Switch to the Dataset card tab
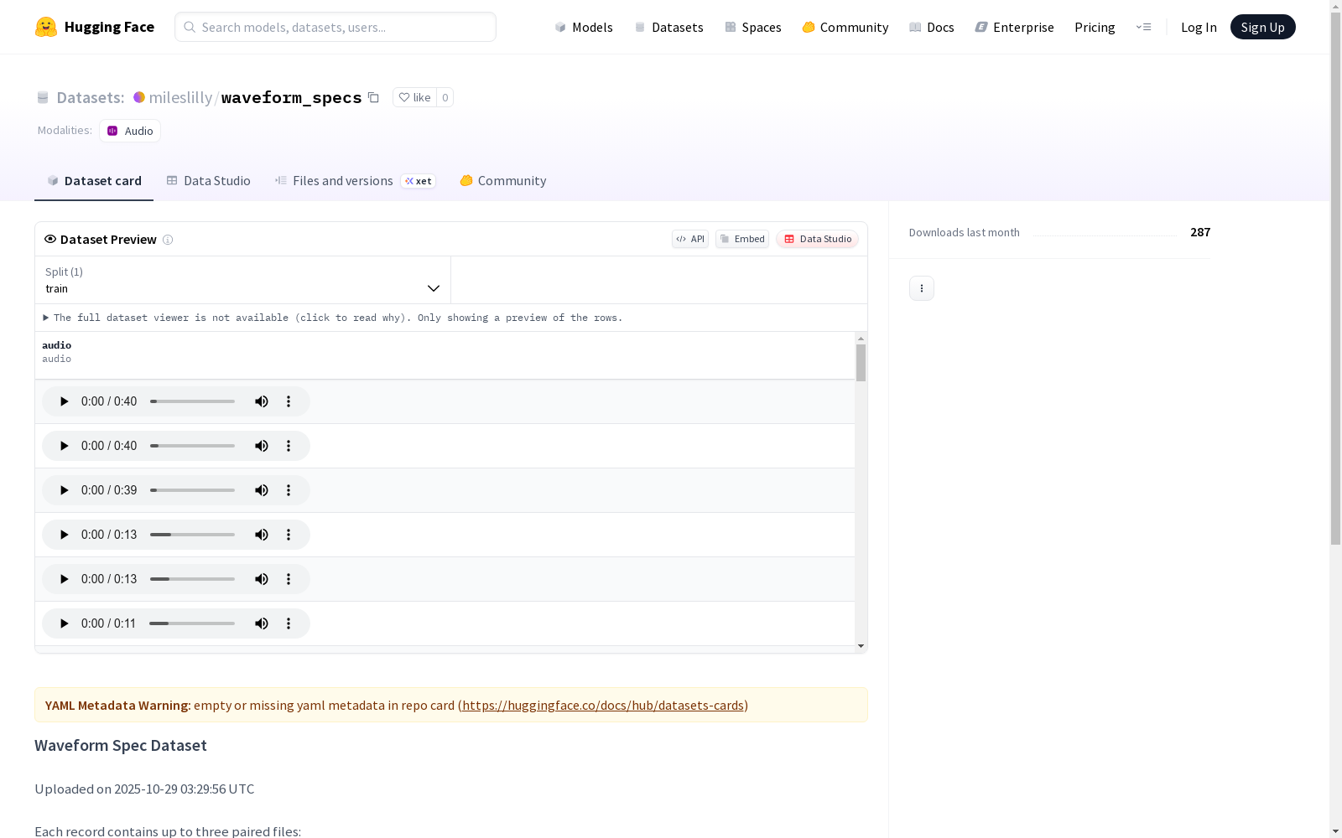 tap(94, 181)
